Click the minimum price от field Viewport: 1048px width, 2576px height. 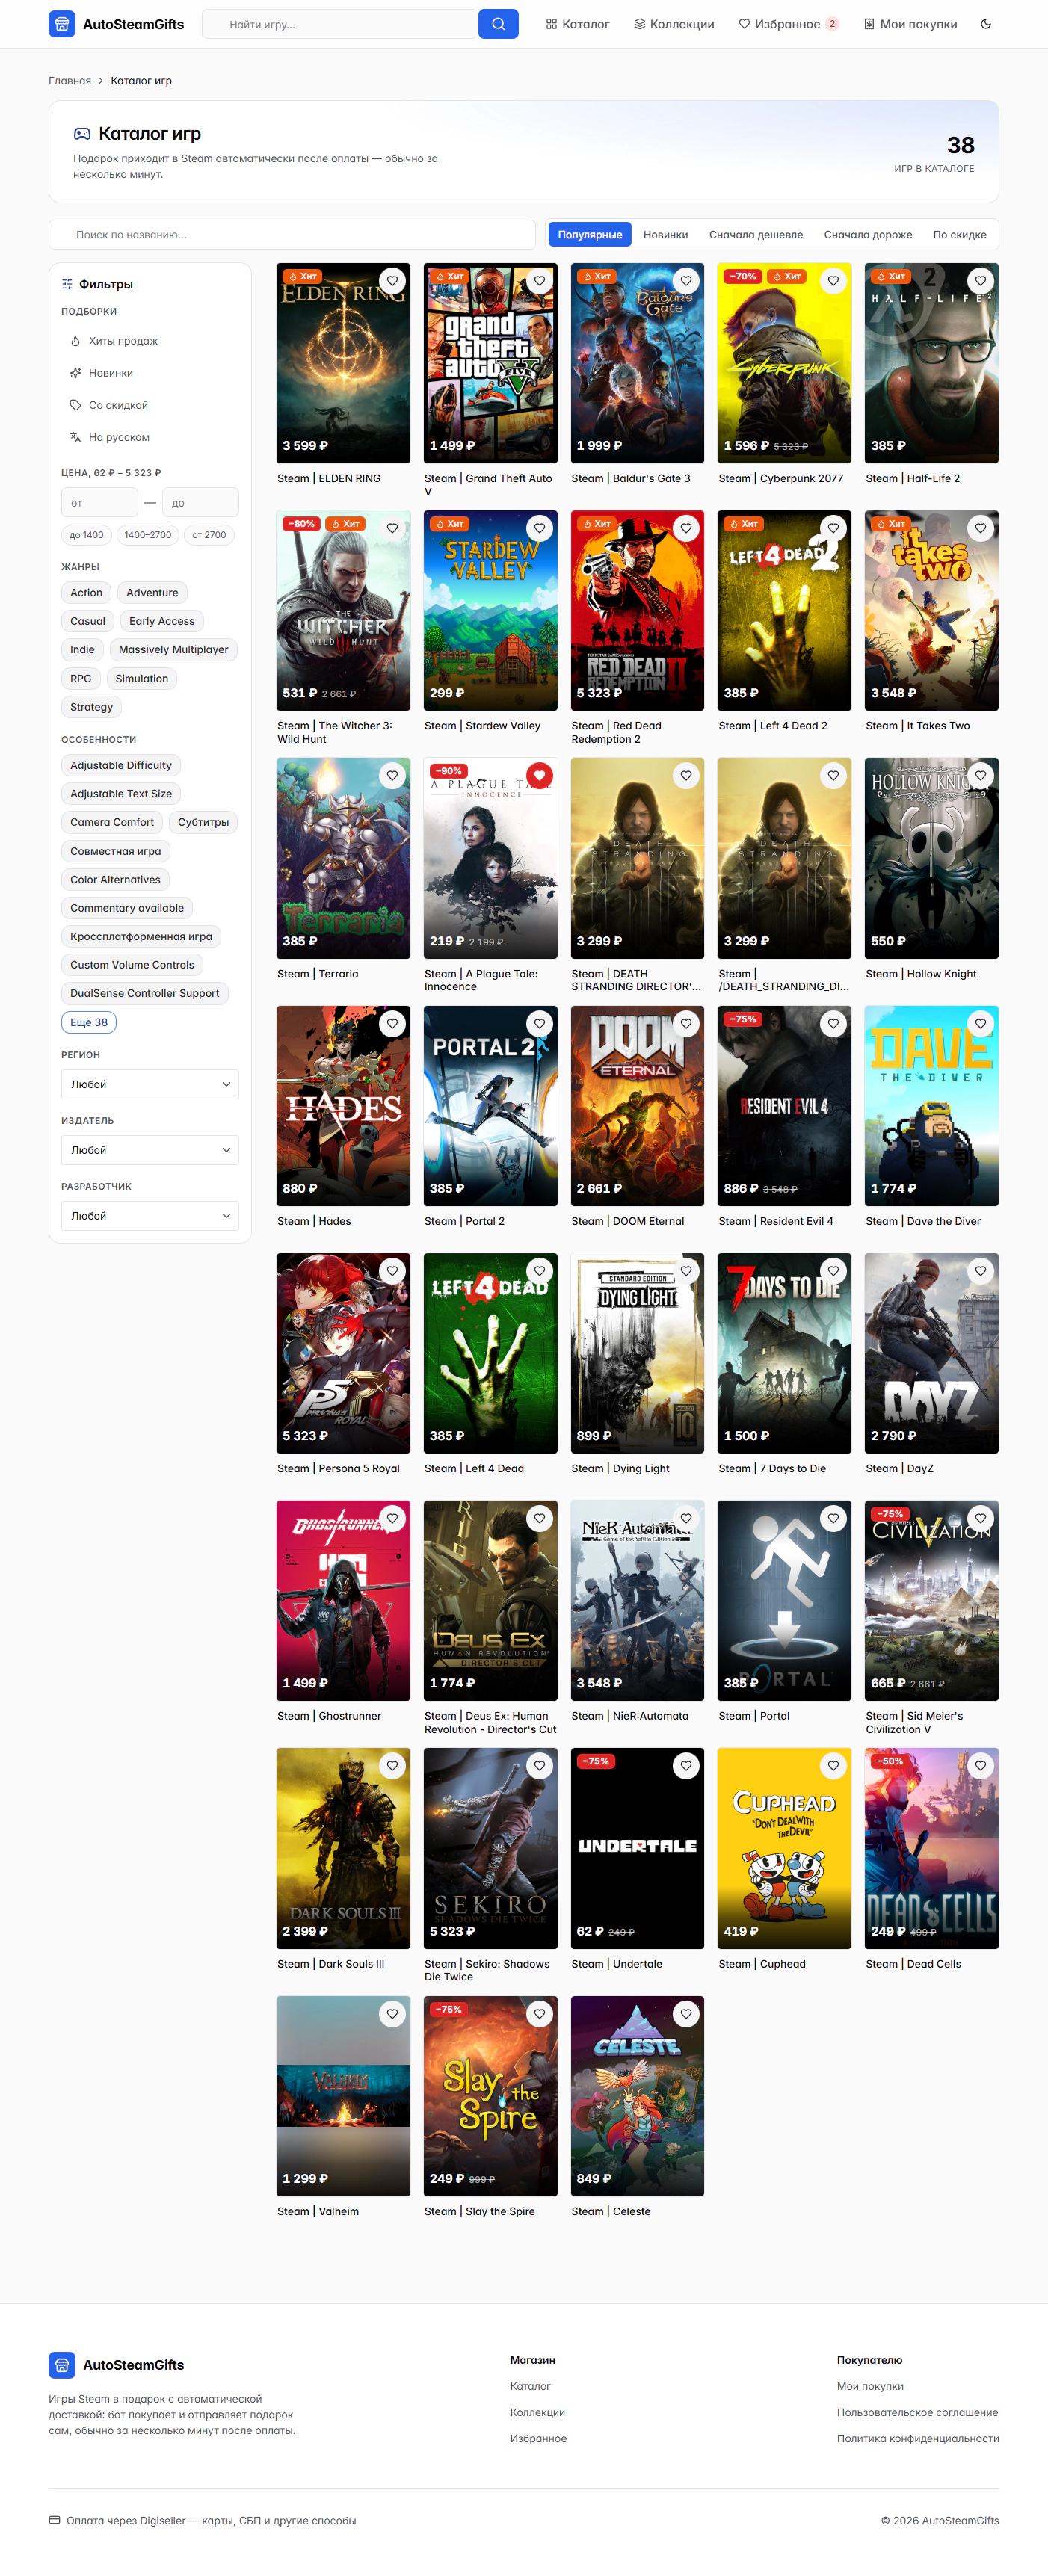pyautogui.click(x=99, y=503)
